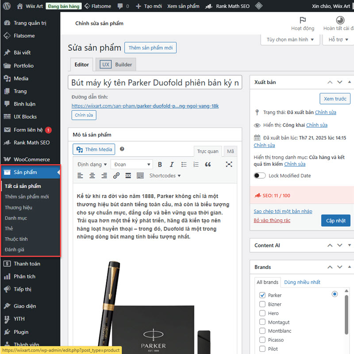Click the Cập nhật update button

pyautogui.click(x=336, y=220)
